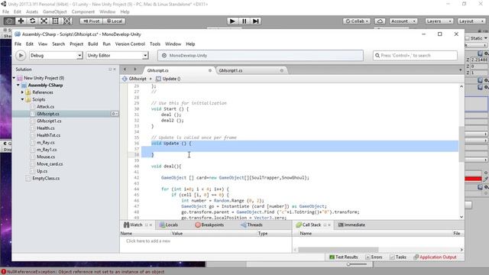Expand References folder
Viewport: 489px width, 275px height.
[22, 92]
